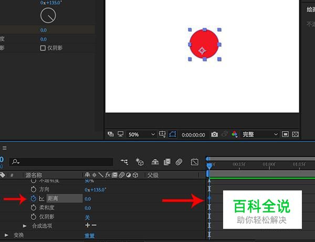Click the direction angle dial in effect controls
The height and width of the screenshot is (242, 315).
pyautogui.click(x=48, y=15)
